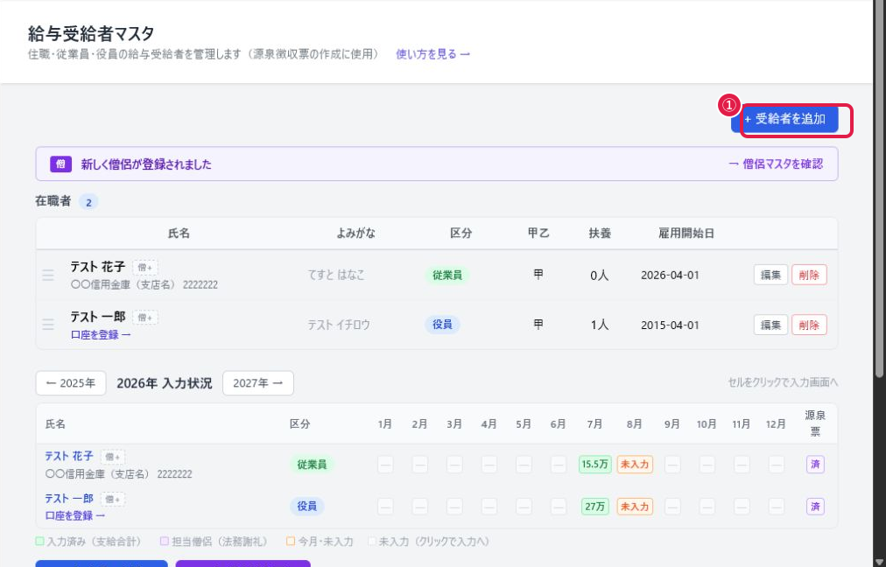Viewport: 886px width, 567px height.
Task: Click the page scrollbar thumb
Action: (879, 191)
